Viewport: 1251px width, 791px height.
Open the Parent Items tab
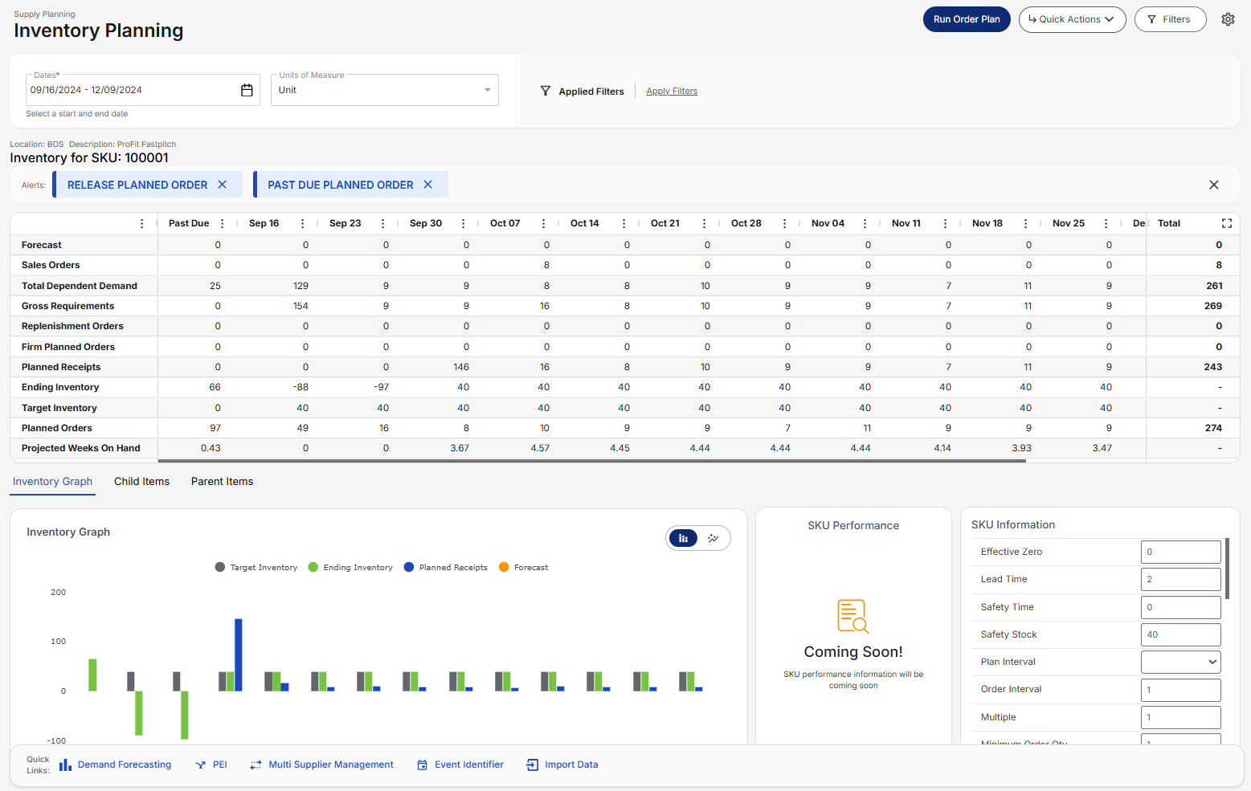pos(222,481)
